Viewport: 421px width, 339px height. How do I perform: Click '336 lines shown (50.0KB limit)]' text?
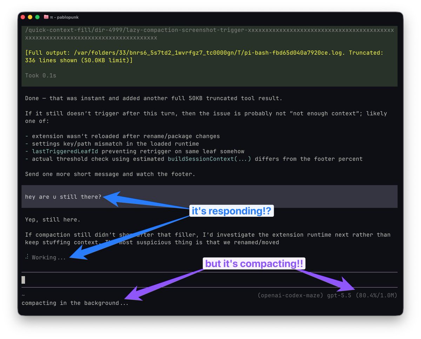(79, 61)
